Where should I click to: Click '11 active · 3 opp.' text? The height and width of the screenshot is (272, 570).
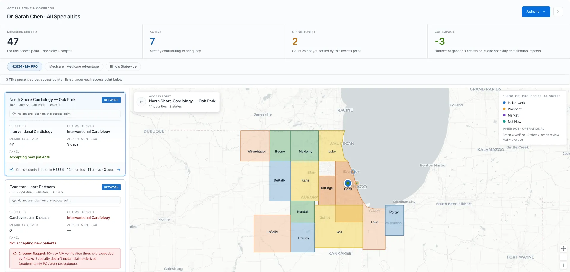pos(101,170)
